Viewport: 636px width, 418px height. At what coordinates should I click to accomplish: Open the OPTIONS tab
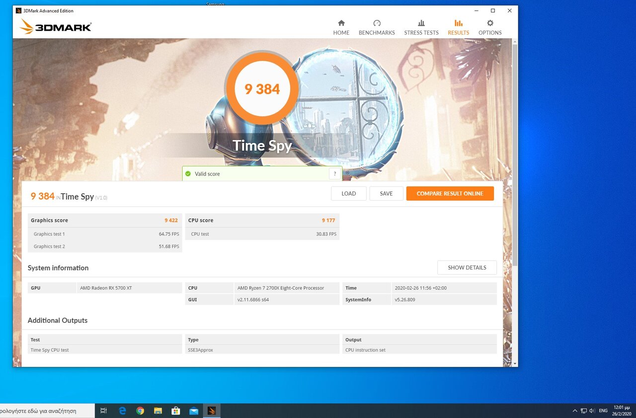[x=490, y=27]
